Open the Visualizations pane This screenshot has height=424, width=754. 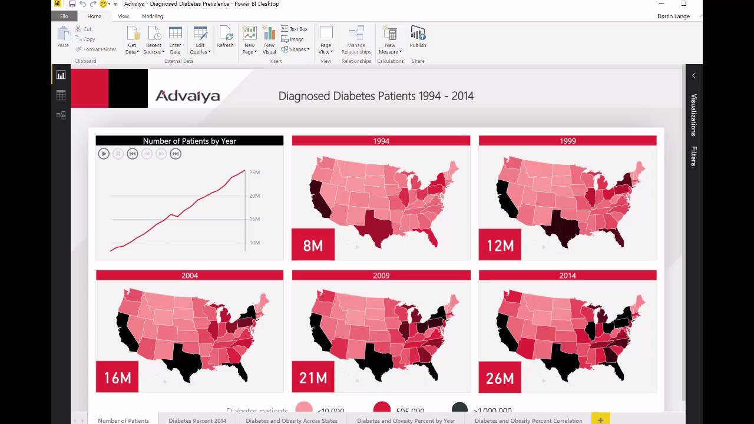point(693,114)
